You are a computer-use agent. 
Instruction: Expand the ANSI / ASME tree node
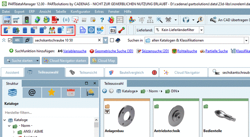tap(14, 132)
